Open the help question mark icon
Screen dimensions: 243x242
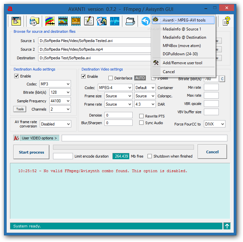226,21
